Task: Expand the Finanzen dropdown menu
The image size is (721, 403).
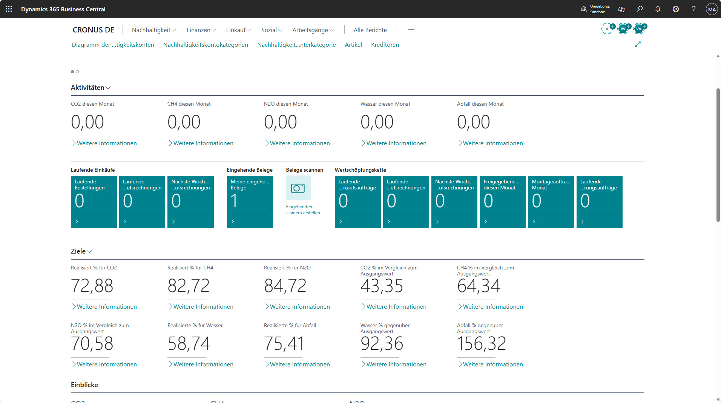Action: [201, 30]
